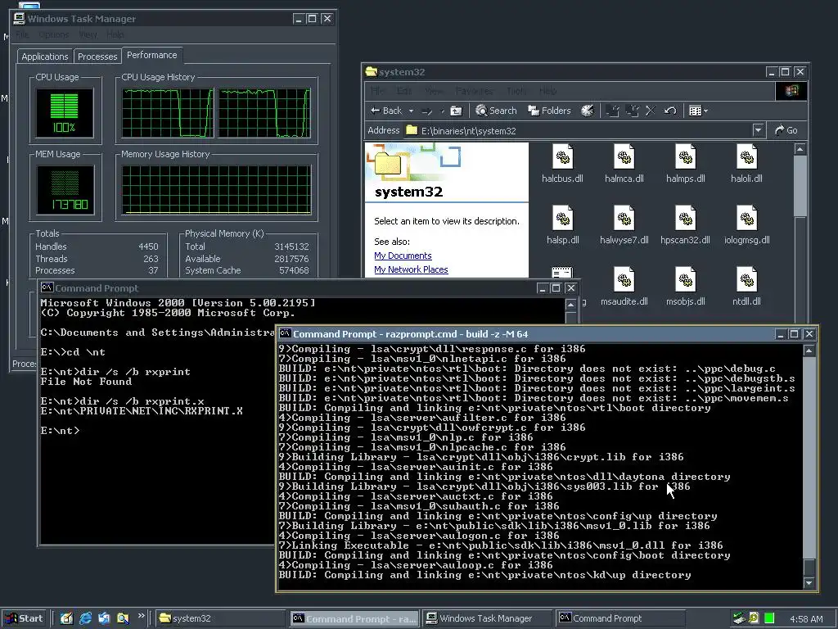Image resolution: width=838 pixels, height=629 pixels.
Task: Switch to the Processes tab
Action: tap(97, 57)
